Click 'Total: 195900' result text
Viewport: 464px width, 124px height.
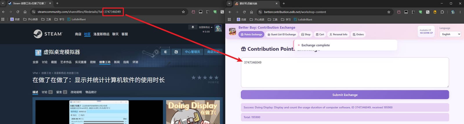[252, 117]
